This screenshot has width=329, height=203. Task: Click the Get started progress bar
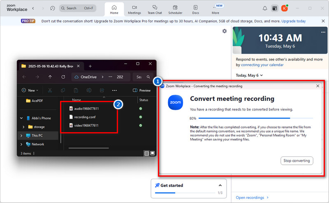tap(185, 193)
